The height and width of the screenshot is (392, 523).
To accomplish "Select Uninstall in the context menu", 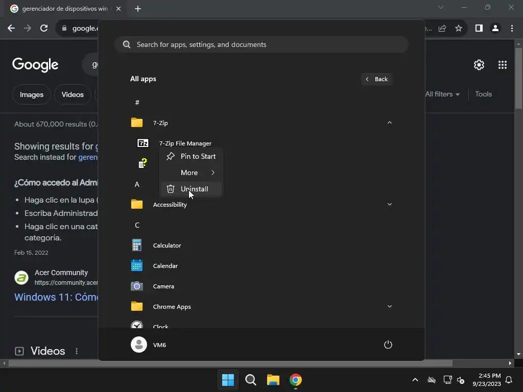I will [x=191, y=189].
